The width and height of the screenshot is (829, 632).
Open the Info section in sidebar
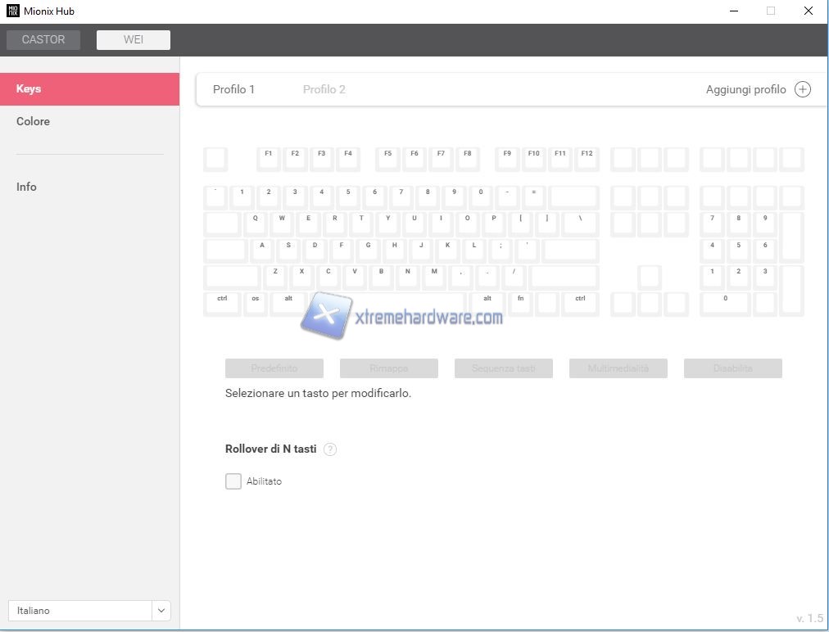27,187
